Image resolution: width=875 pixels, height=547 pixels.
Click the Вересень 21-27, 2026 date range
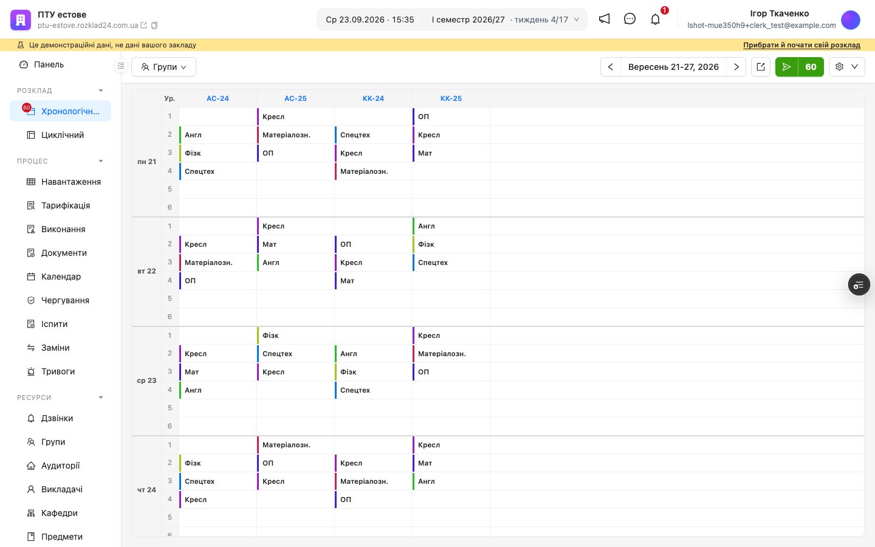tap(673, 67)
